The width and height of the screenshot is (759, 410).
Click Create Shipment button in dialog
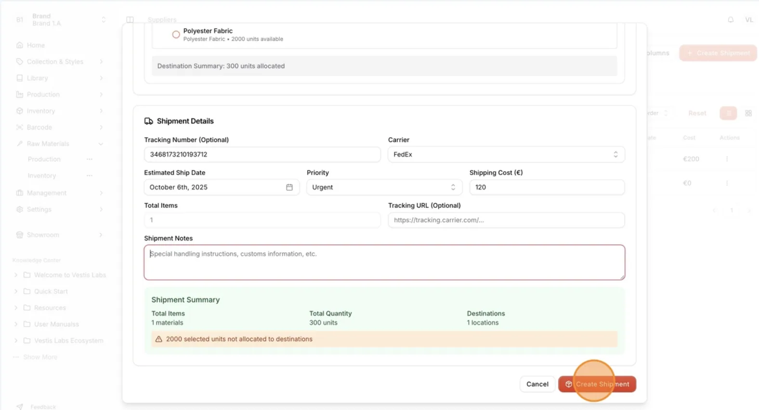(x=597, y=384)
